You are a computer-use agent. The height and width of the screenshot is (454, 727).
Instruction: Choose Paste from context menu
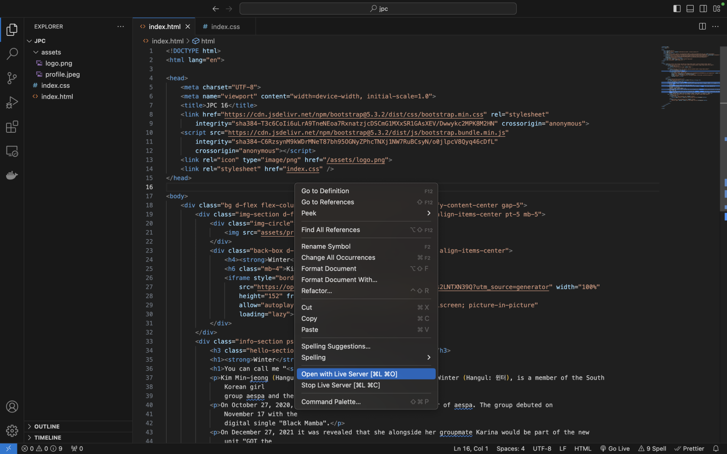366,330
